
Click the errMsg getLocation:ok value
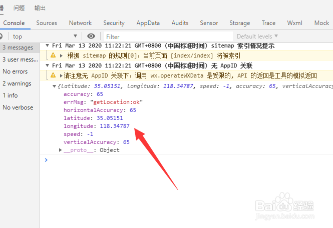pos(116,102)
